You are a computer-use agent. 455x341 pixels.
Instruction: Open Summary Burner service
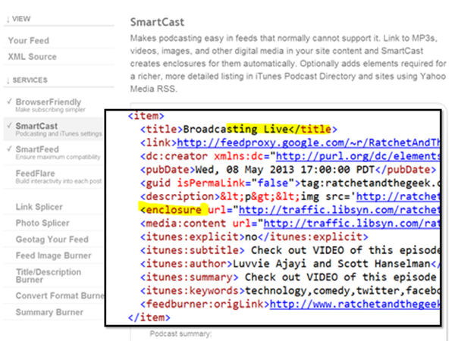[x=49, y=312]
